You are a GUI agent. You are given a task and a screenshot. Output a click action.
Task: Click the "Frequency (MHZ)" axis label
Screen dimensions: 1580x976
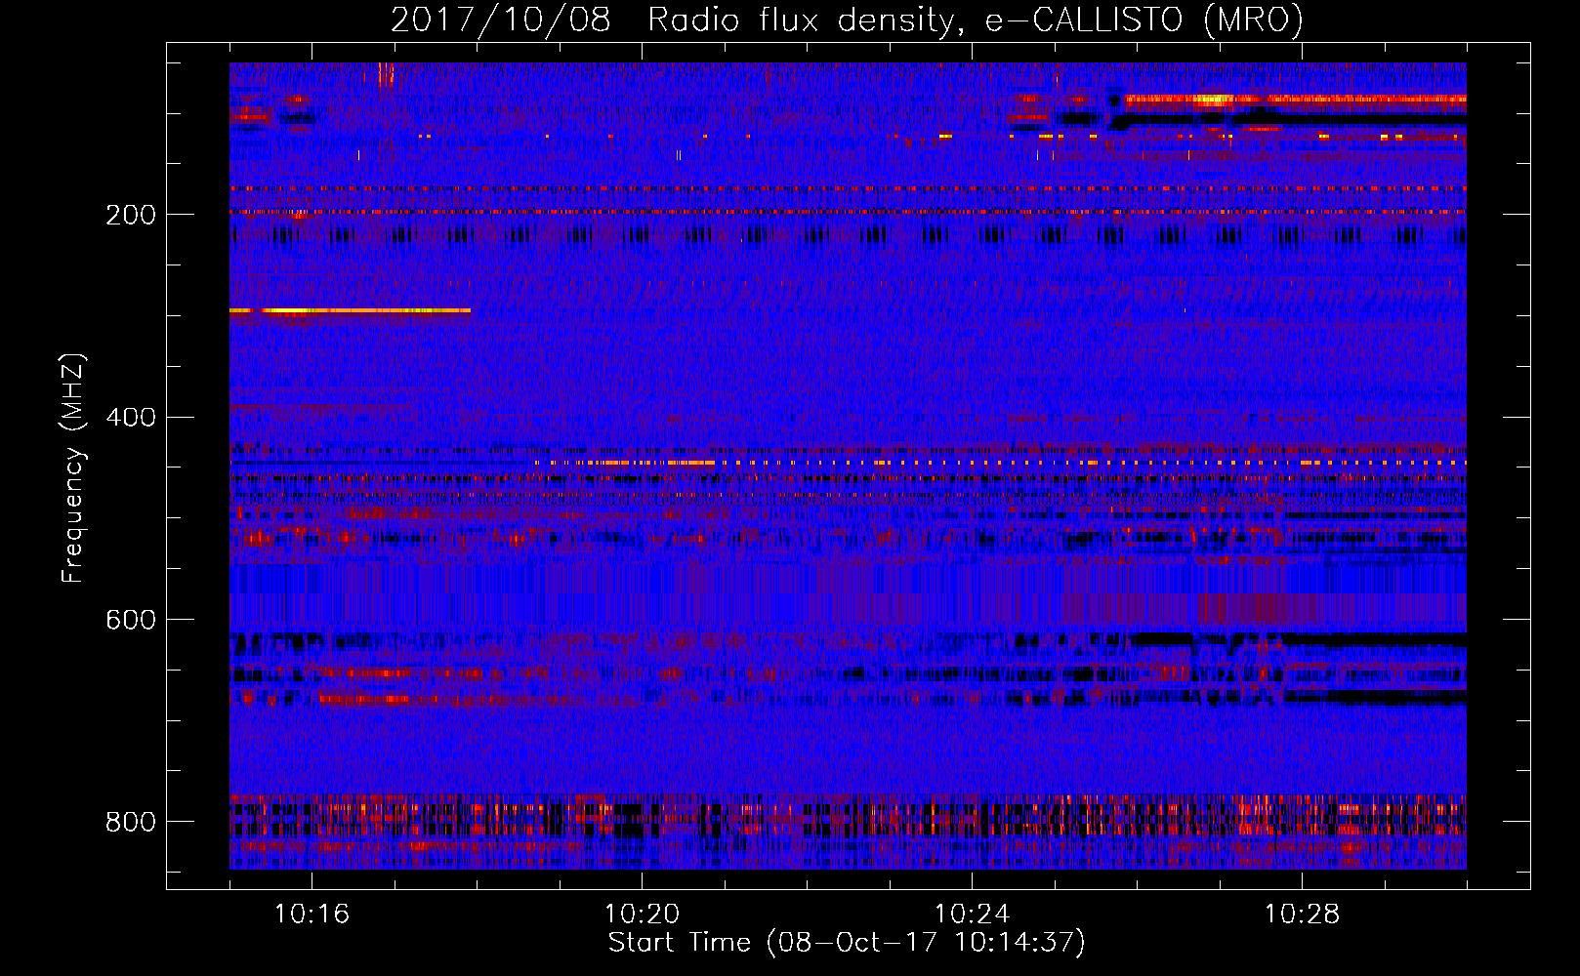(x=73, y=468)
